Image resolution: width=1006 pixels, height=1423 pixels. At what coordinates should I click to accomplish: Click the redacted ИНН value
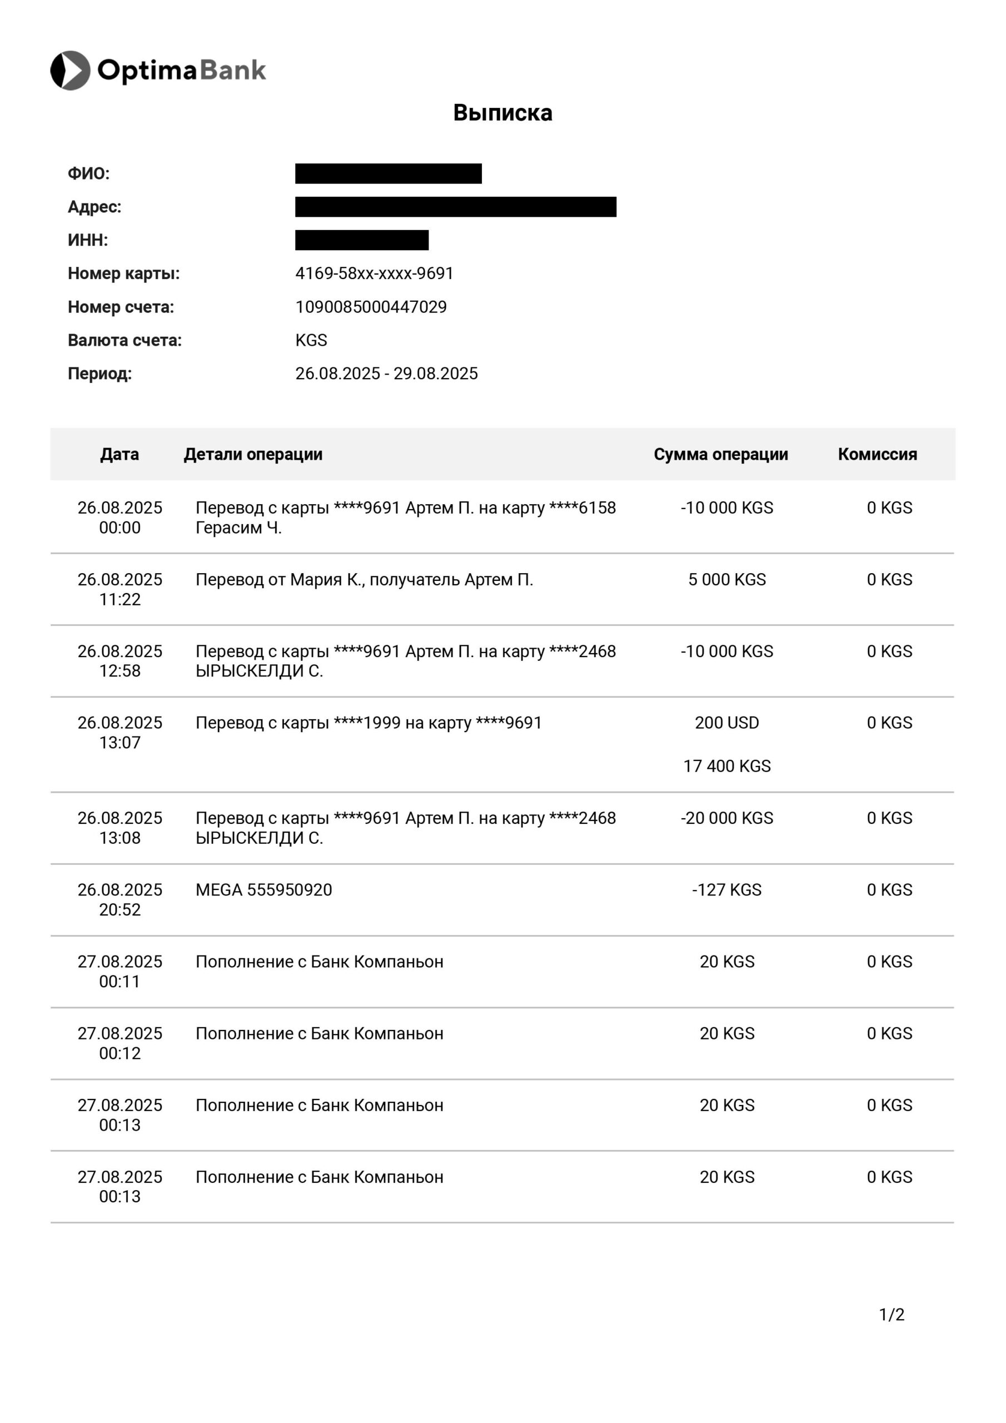361,240
